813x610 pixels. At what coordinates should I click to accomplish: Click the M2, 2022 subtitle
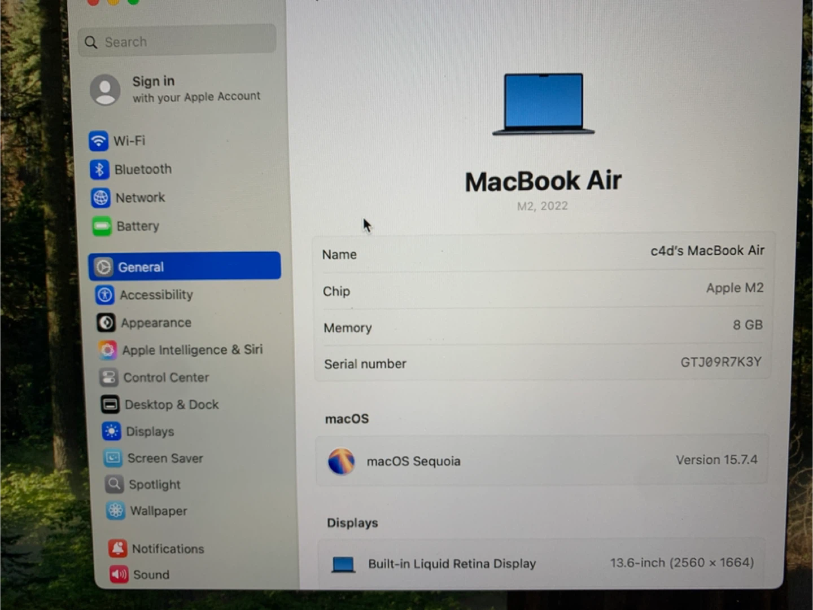(x=543, y=206)
